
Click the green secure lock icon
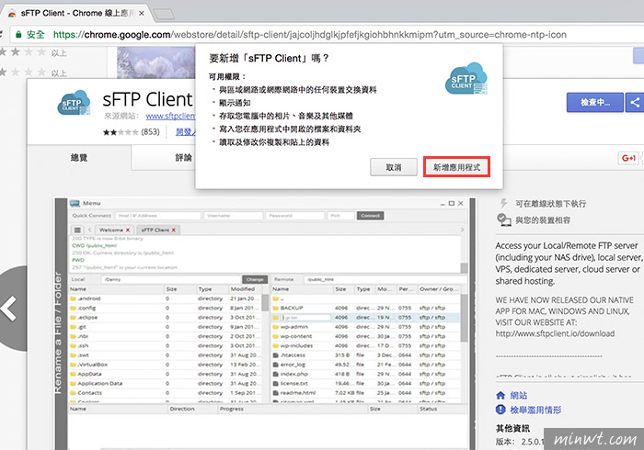(x=17, y=35)
